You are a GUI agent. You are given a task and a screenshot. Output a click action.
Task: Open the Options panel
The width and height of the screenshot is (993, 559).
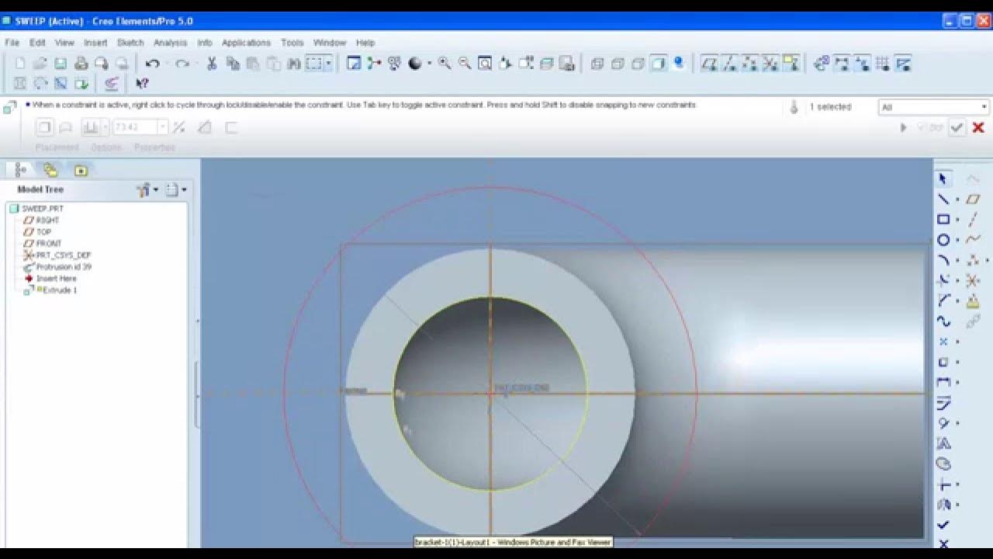pyautogui.click(x=106, y=147)
